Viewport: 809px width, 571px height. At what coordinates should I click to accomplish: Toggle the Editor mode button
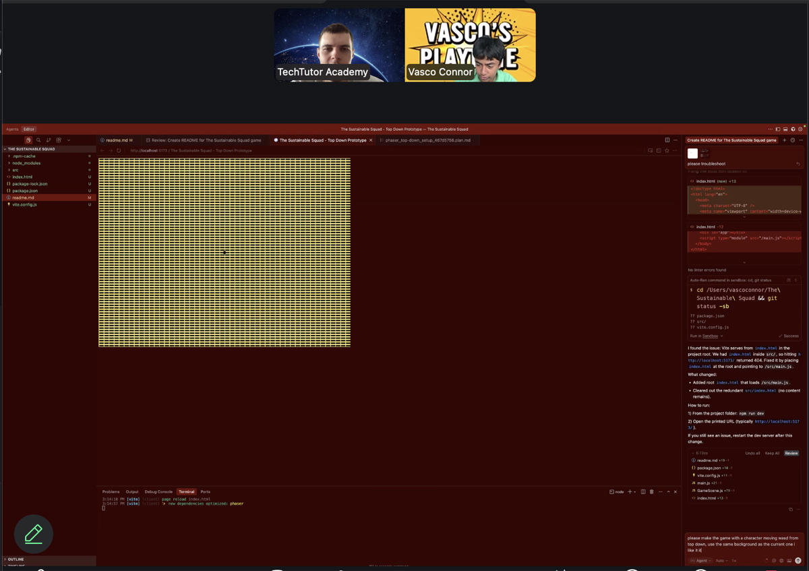29,129
